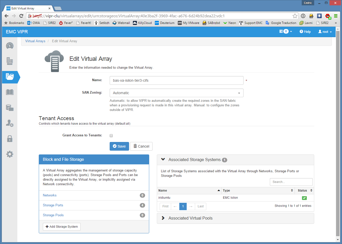Open the Laxmi bookmark

(306, 23)
